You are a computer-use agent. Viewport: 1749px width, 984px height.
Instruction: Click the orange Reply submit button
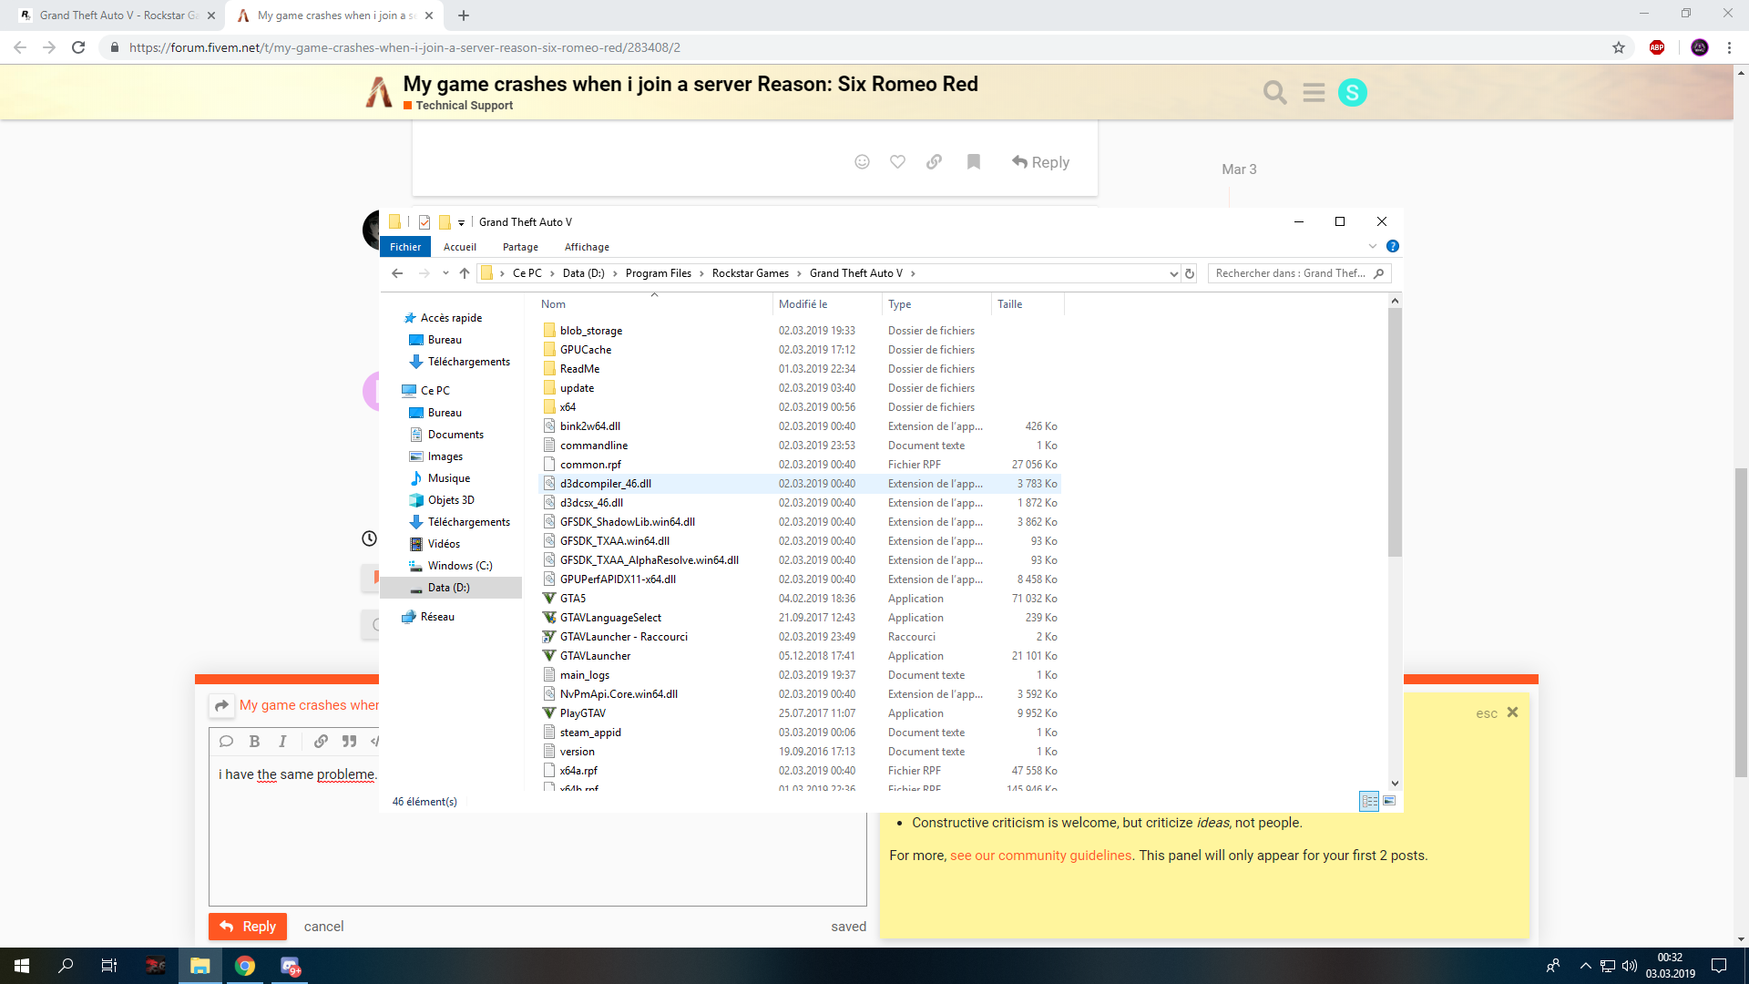pyautogui.click(x=248, y=926)
